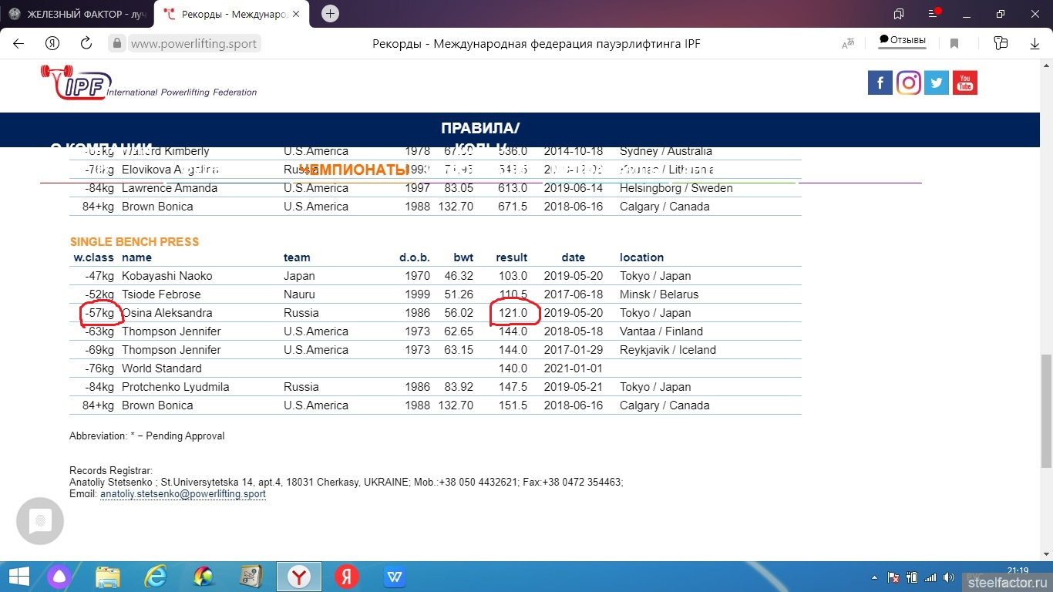Image resolution: width=1053 pixels, height=592 pixels.
Task: Open the Отзывы reviews button
Action: (903, 41)
